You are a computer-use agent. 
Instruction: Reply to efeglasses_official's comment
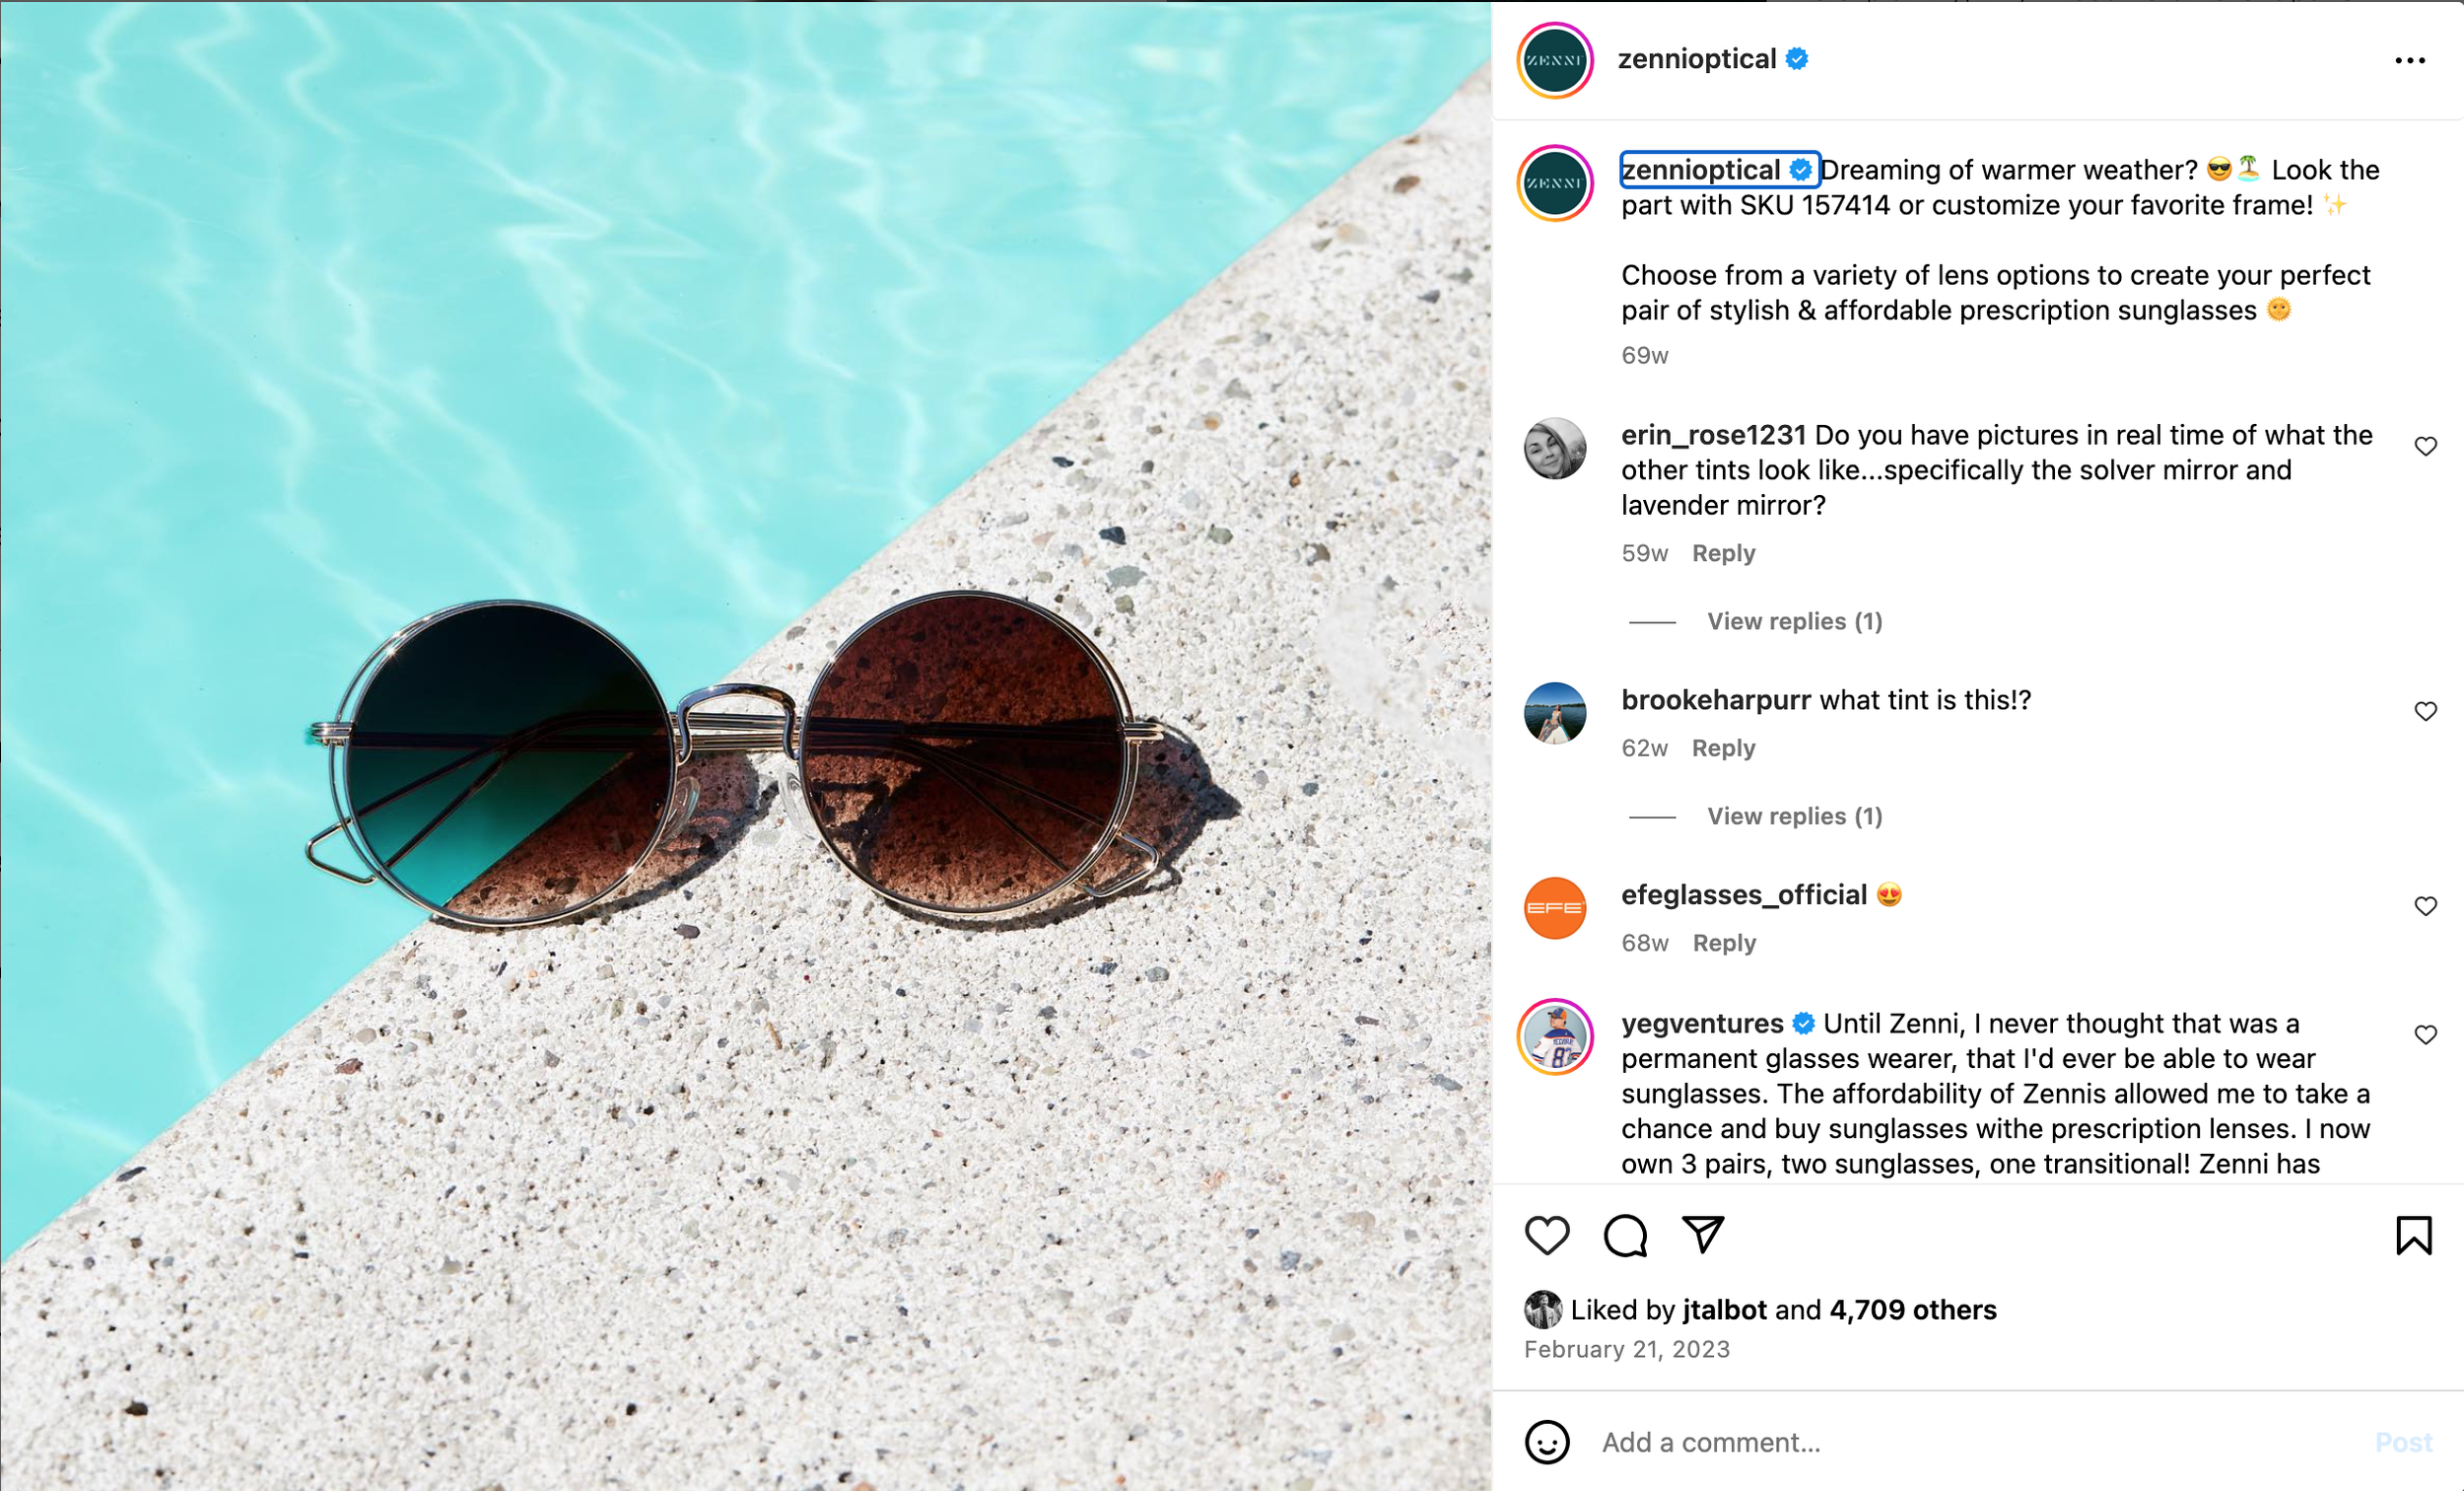[1724, 943]
